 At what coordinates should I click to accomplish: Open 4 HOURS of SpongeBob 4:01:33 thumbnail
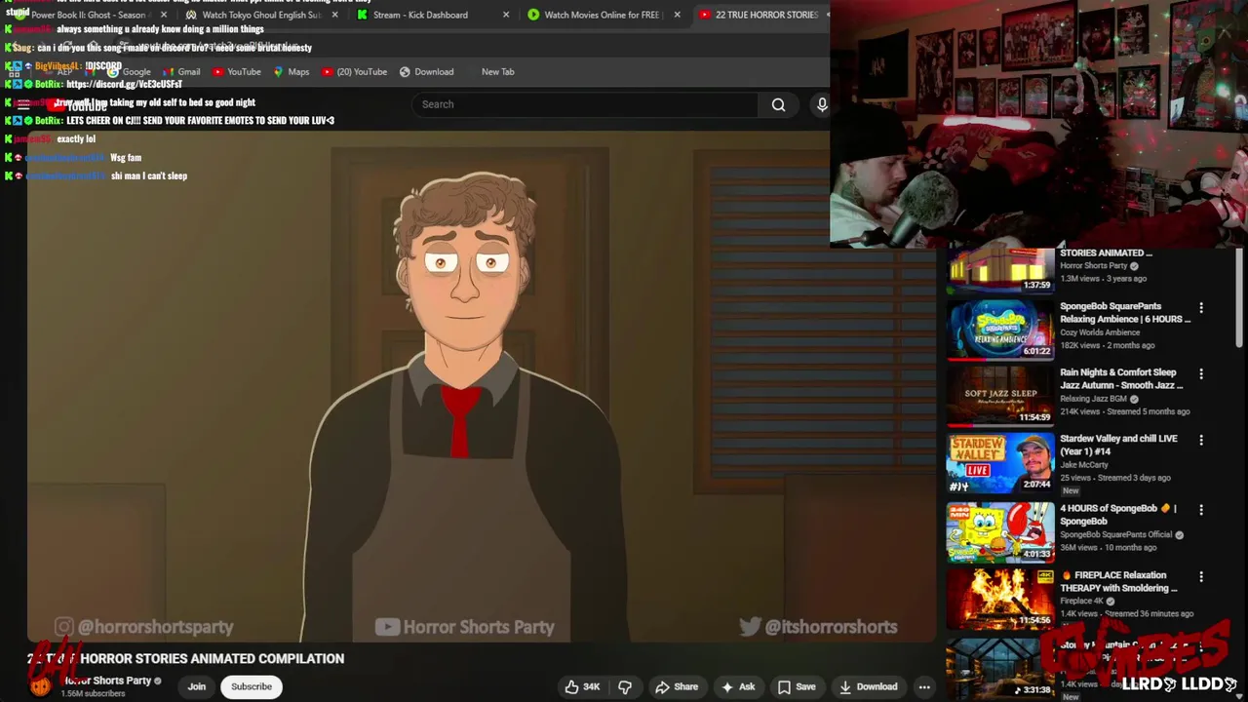[x=1000, y=531]
